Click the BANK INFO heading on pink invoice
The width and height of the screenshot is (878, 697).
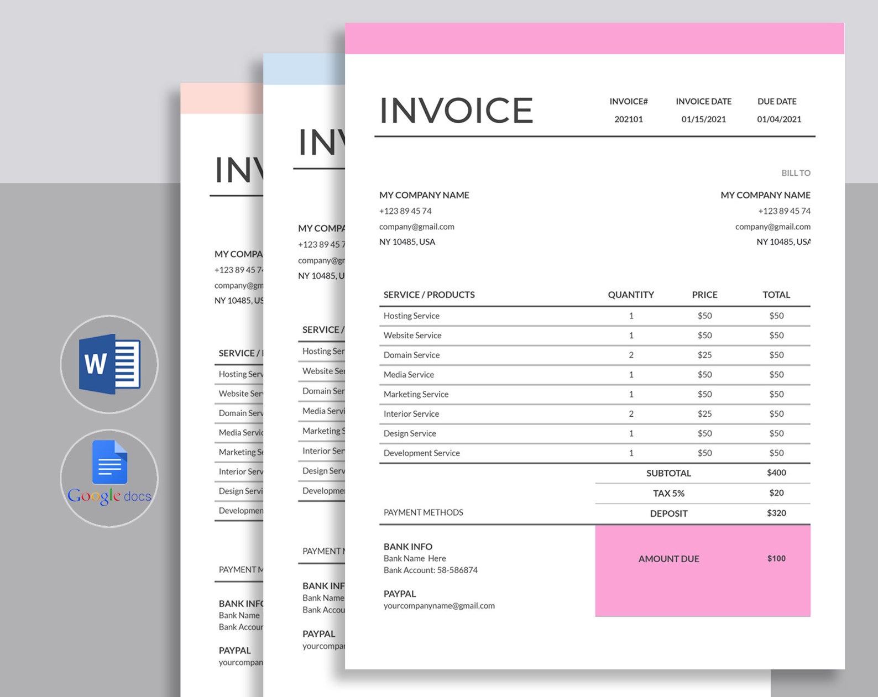click(408, 547)
